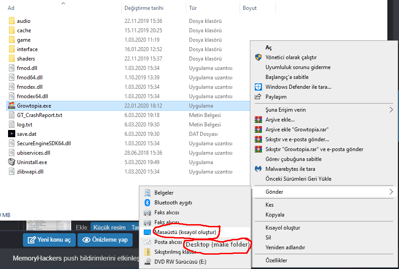399x269 pixels.
Task: Sort by Değiştirme tarihi column header
Action: tap(144, 8)
